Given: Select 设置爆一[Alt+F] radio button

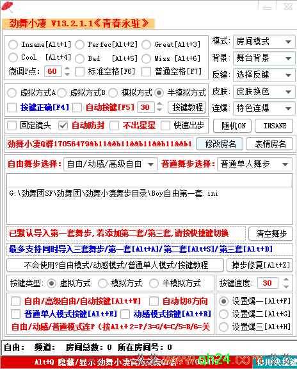Looking at the screenshot, I should point(223,301).
